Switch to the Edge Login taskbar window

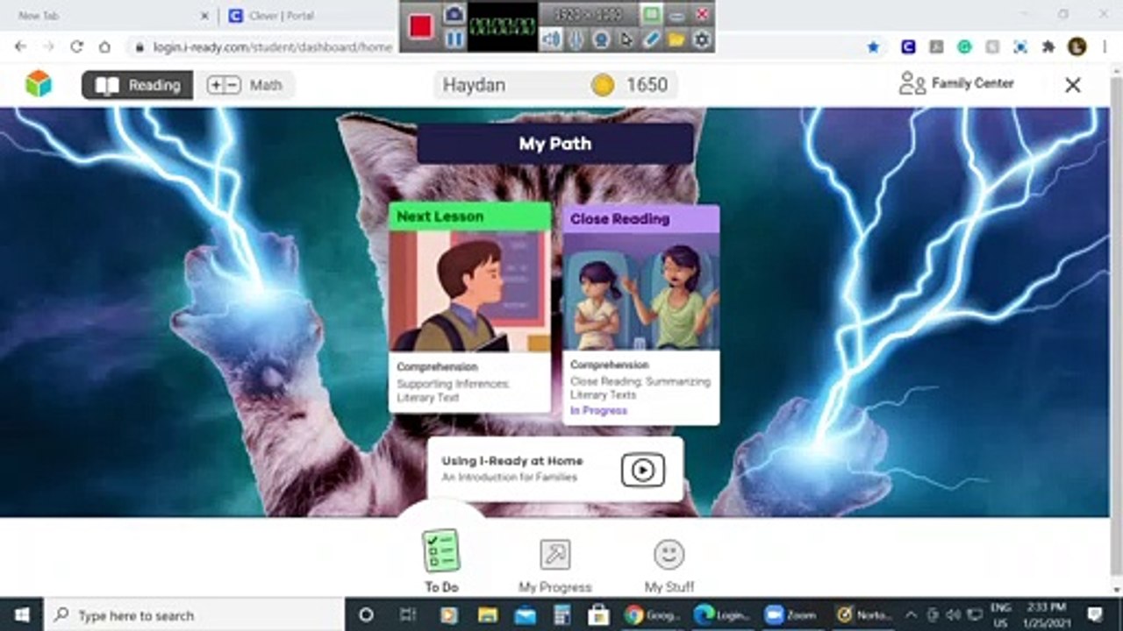point(722,615)
